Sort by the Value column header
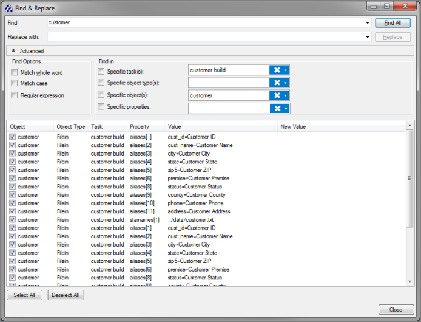The height and width of the screenshot is (322, 421). click(221, 127)
